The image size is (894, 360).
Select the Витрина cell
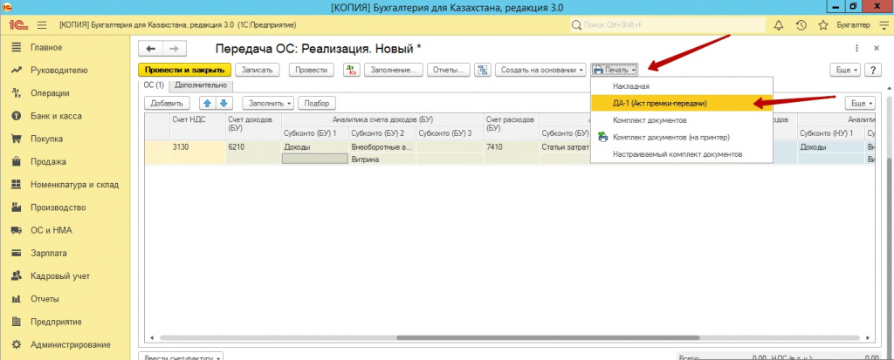[382, 159]
